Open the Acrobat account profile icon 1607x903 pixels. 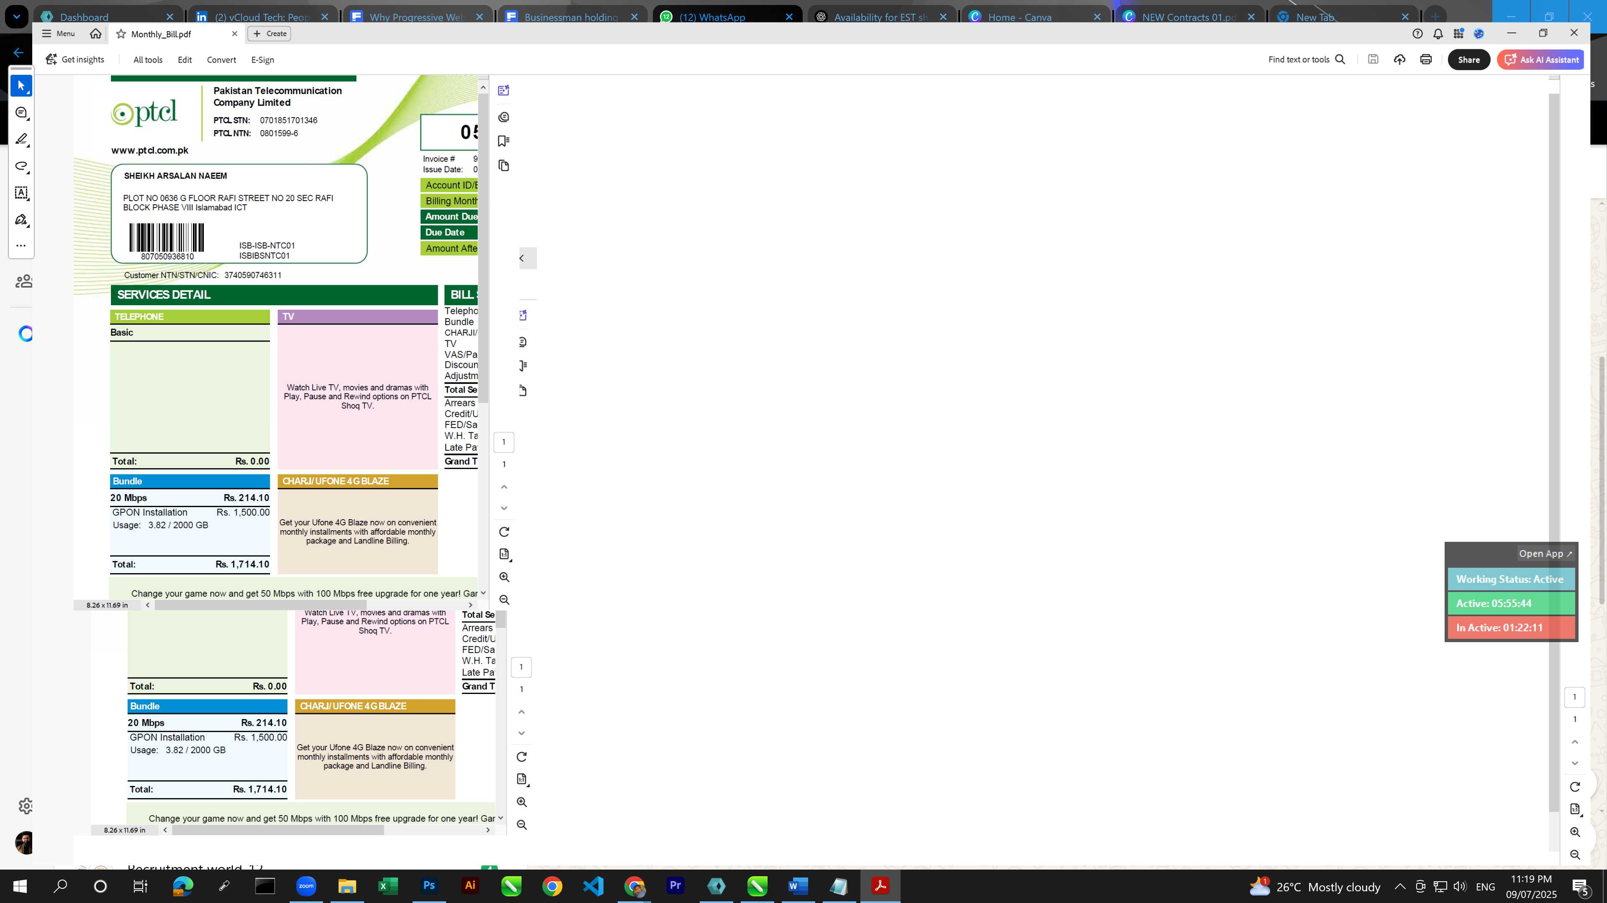coord(1479,33)
